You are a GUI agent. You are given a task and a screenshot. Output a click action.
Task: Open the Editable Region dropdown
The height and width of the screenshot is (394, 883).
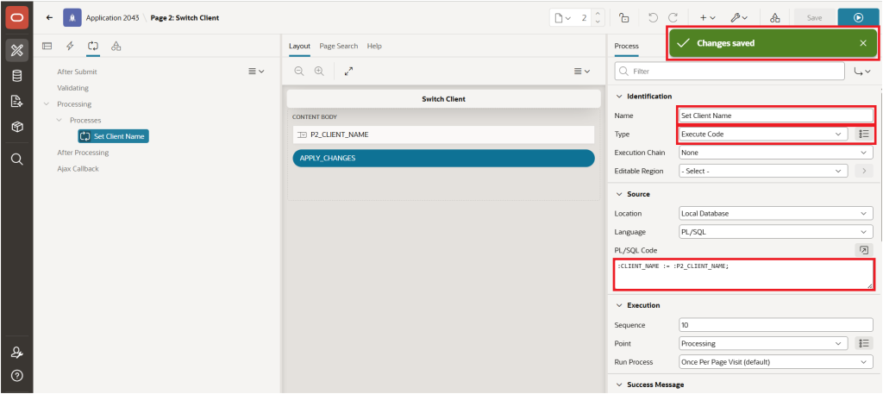(763, 171)
